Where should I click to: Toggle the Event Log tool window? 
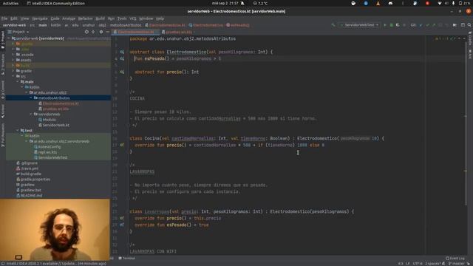[455, 258]
